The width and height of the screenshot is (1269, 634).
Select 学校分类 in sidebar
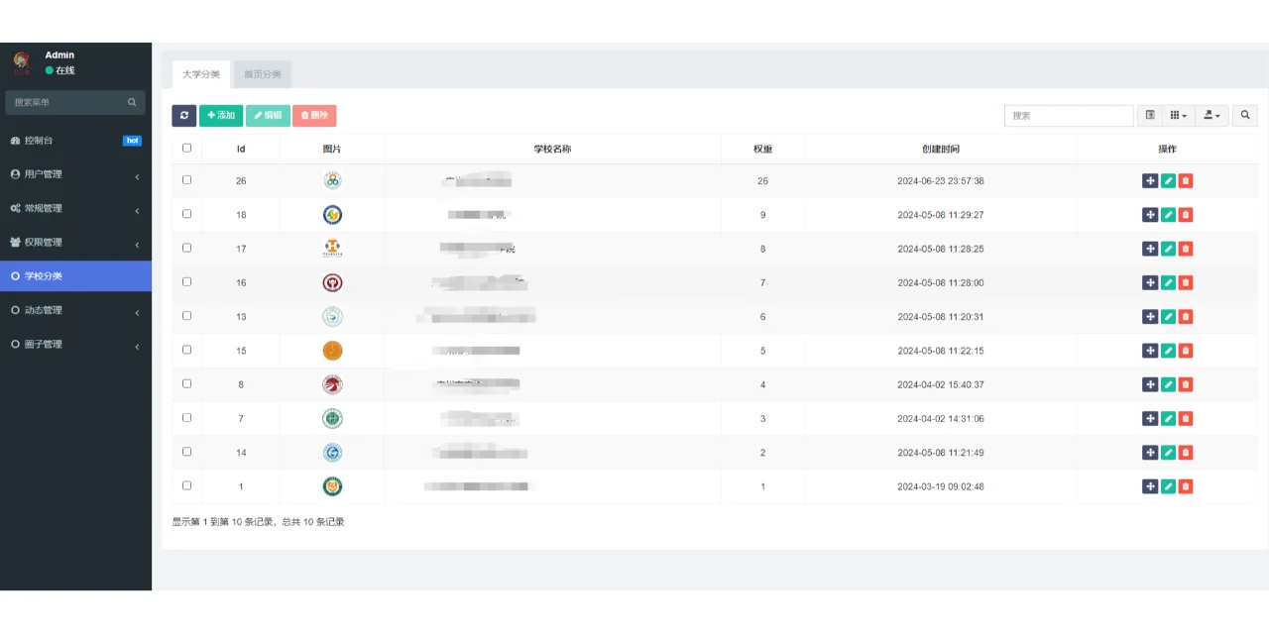(x=75, y=276)
